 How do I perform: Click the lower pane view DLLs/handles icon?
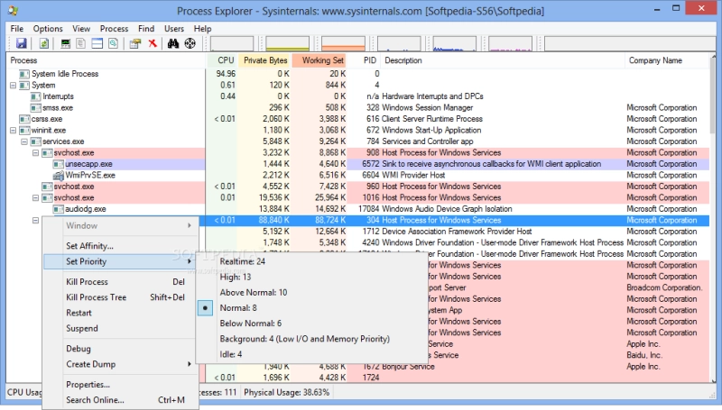[114, 43]
